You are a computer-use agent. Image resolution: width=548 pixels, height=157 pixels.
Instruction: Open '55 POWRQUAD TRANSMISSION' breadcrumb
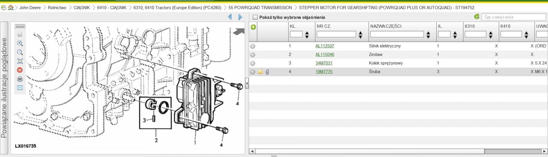[x=260, y=8]
